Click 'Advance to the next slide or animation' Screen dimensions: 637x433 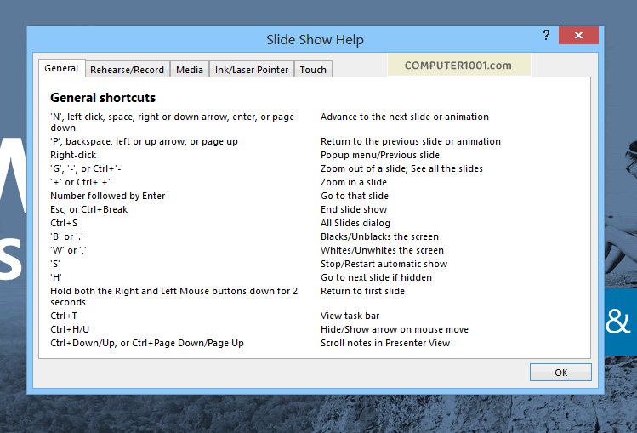point(405,117)
